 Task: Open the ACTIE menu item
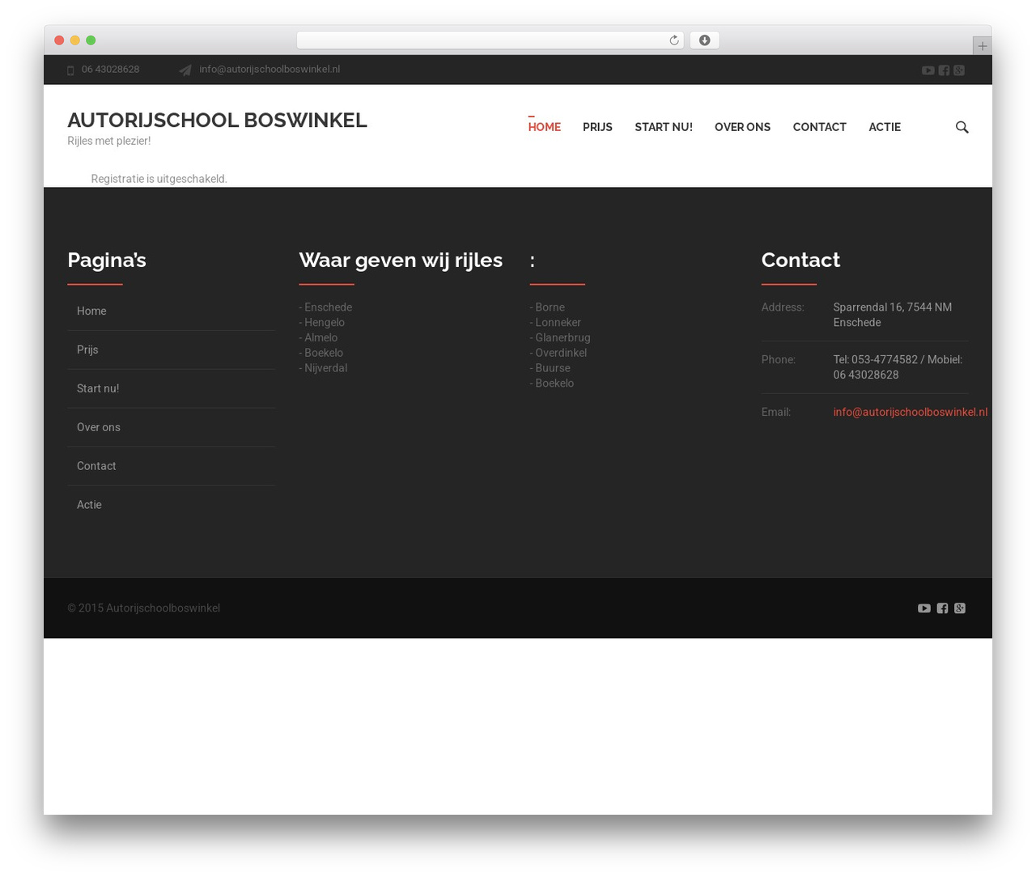(885, 127)
